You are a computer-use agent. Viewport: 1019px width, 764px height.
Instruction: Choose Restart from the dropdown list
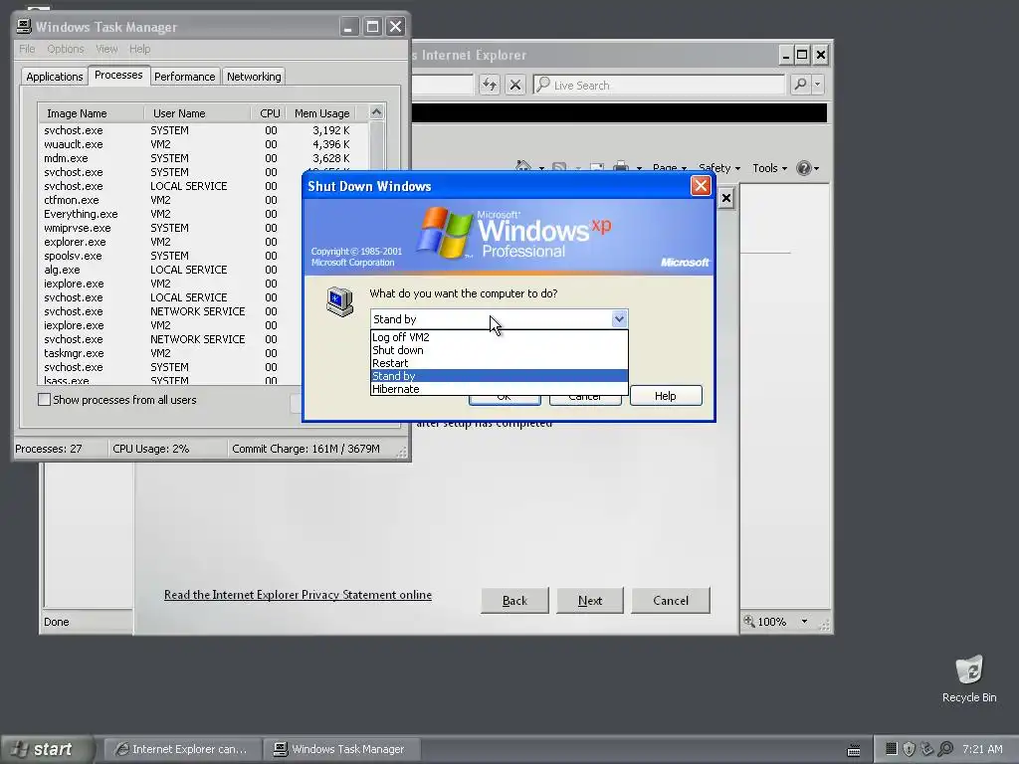(x=500, y=363)
